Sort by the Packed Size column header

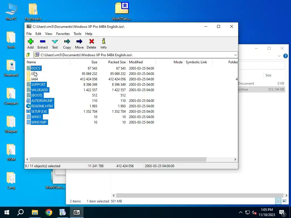tap(113, 62)
